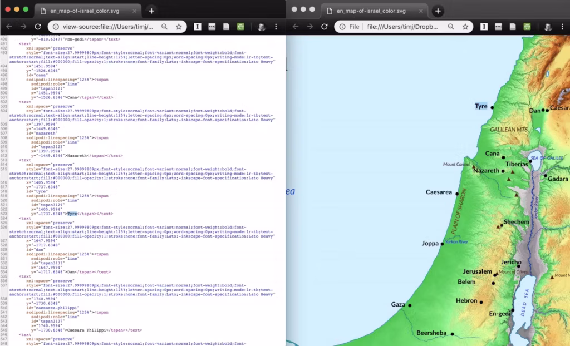This screenshot has width=570, height=346.
Task: Click the info icon next to 'File' label
Action: (x=342, y=27)
